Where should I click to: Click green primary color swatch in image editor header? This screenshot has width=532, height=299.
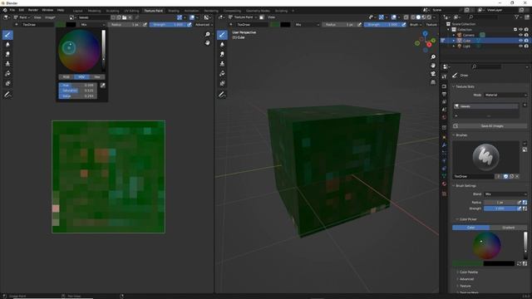point(61,24)
